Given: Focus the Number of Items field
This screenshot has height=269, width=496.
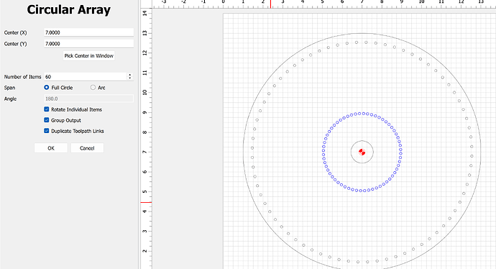Looking at the screenshot, I should (86, 76).
